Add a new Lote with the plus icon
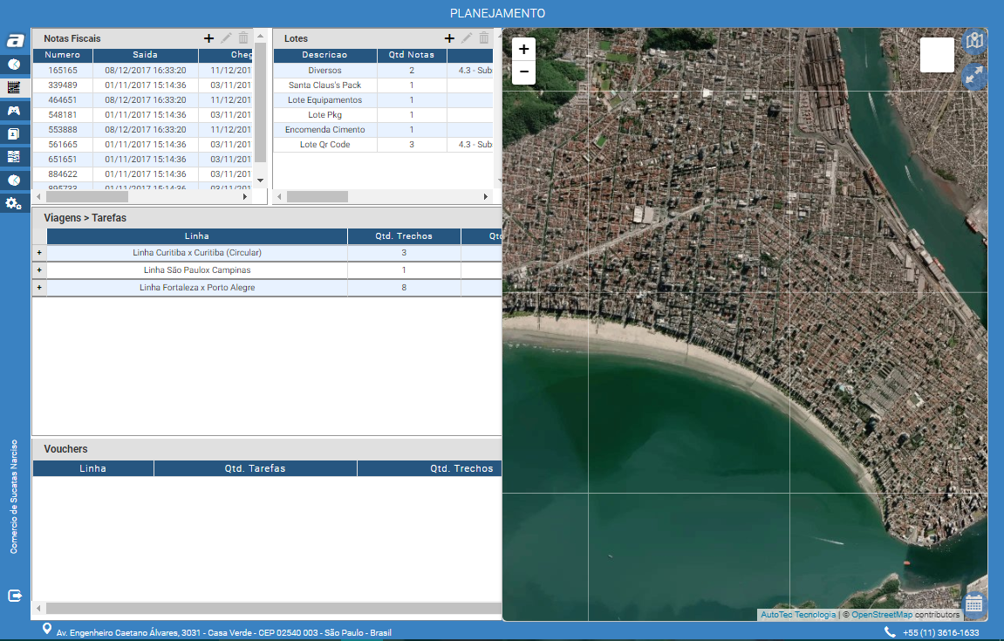 point(449,38)
